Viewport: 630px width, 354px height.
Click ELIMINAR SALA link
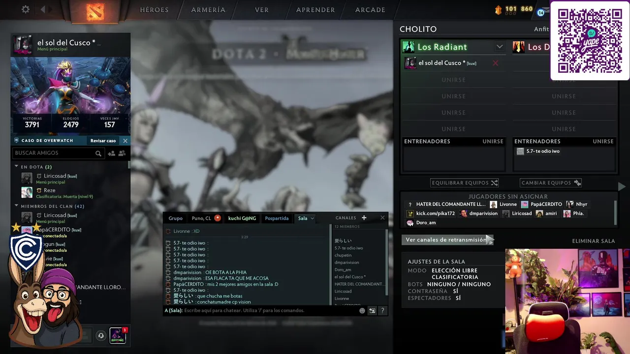pyautogui.click(x=594, y=241)
